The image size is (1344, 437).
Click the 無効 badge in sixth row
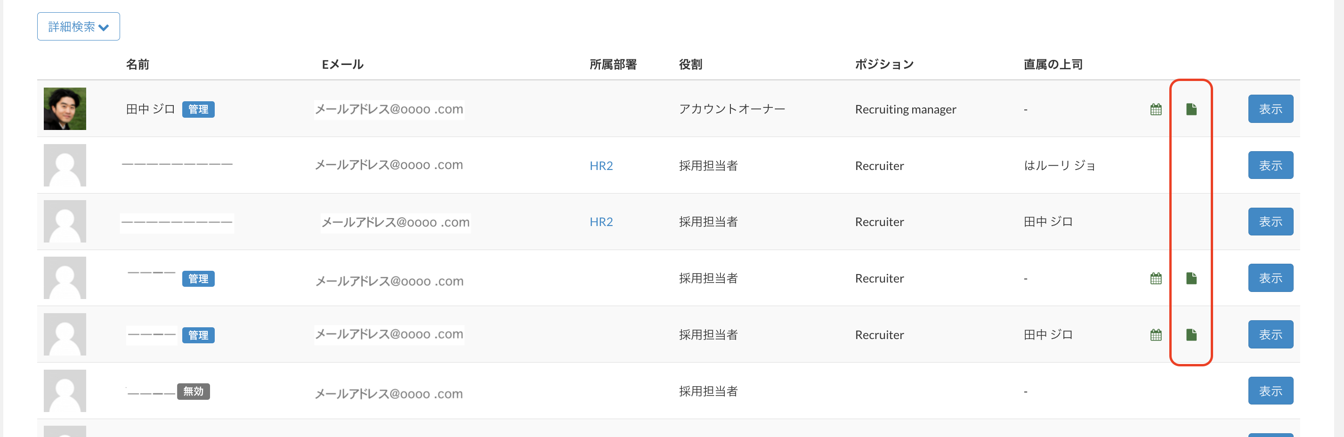(x=193, y=391)
